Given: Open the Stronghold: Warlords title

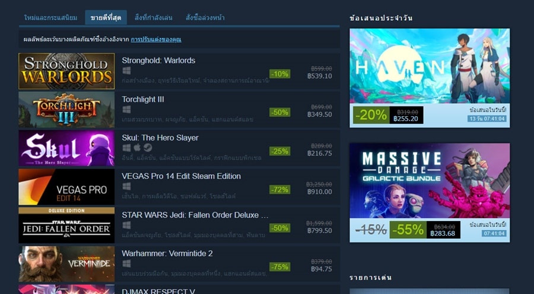Looking at the screenshot, I should click(158, 60).
